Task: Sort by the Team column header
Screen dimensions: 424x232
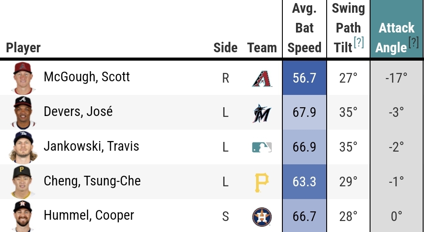Action: click(262, 48)
